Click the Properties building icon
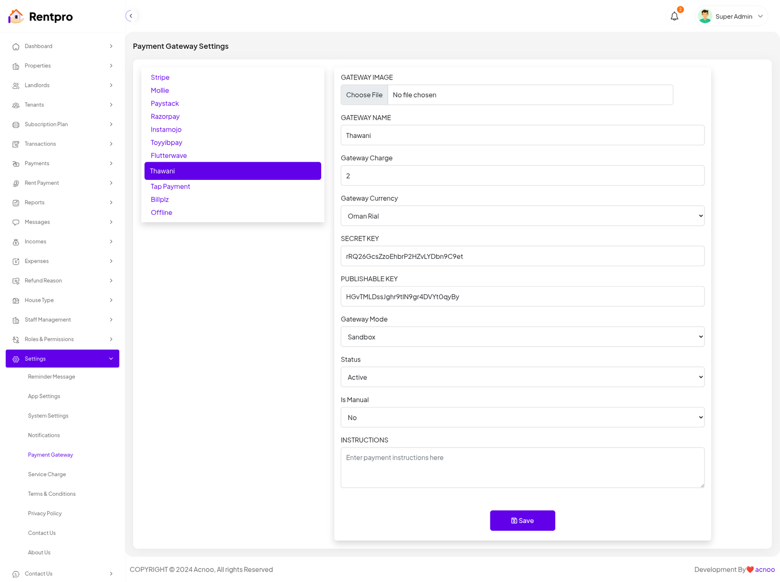The height and width of the screenshot is (582, 780). (16, 66)
